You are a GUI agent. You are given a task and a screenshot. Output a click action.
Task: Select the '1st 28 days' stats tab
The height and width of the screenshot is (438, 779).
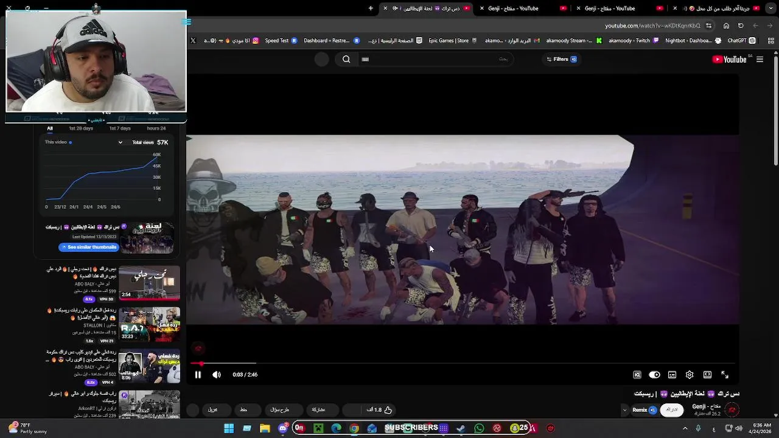(81, 128)
